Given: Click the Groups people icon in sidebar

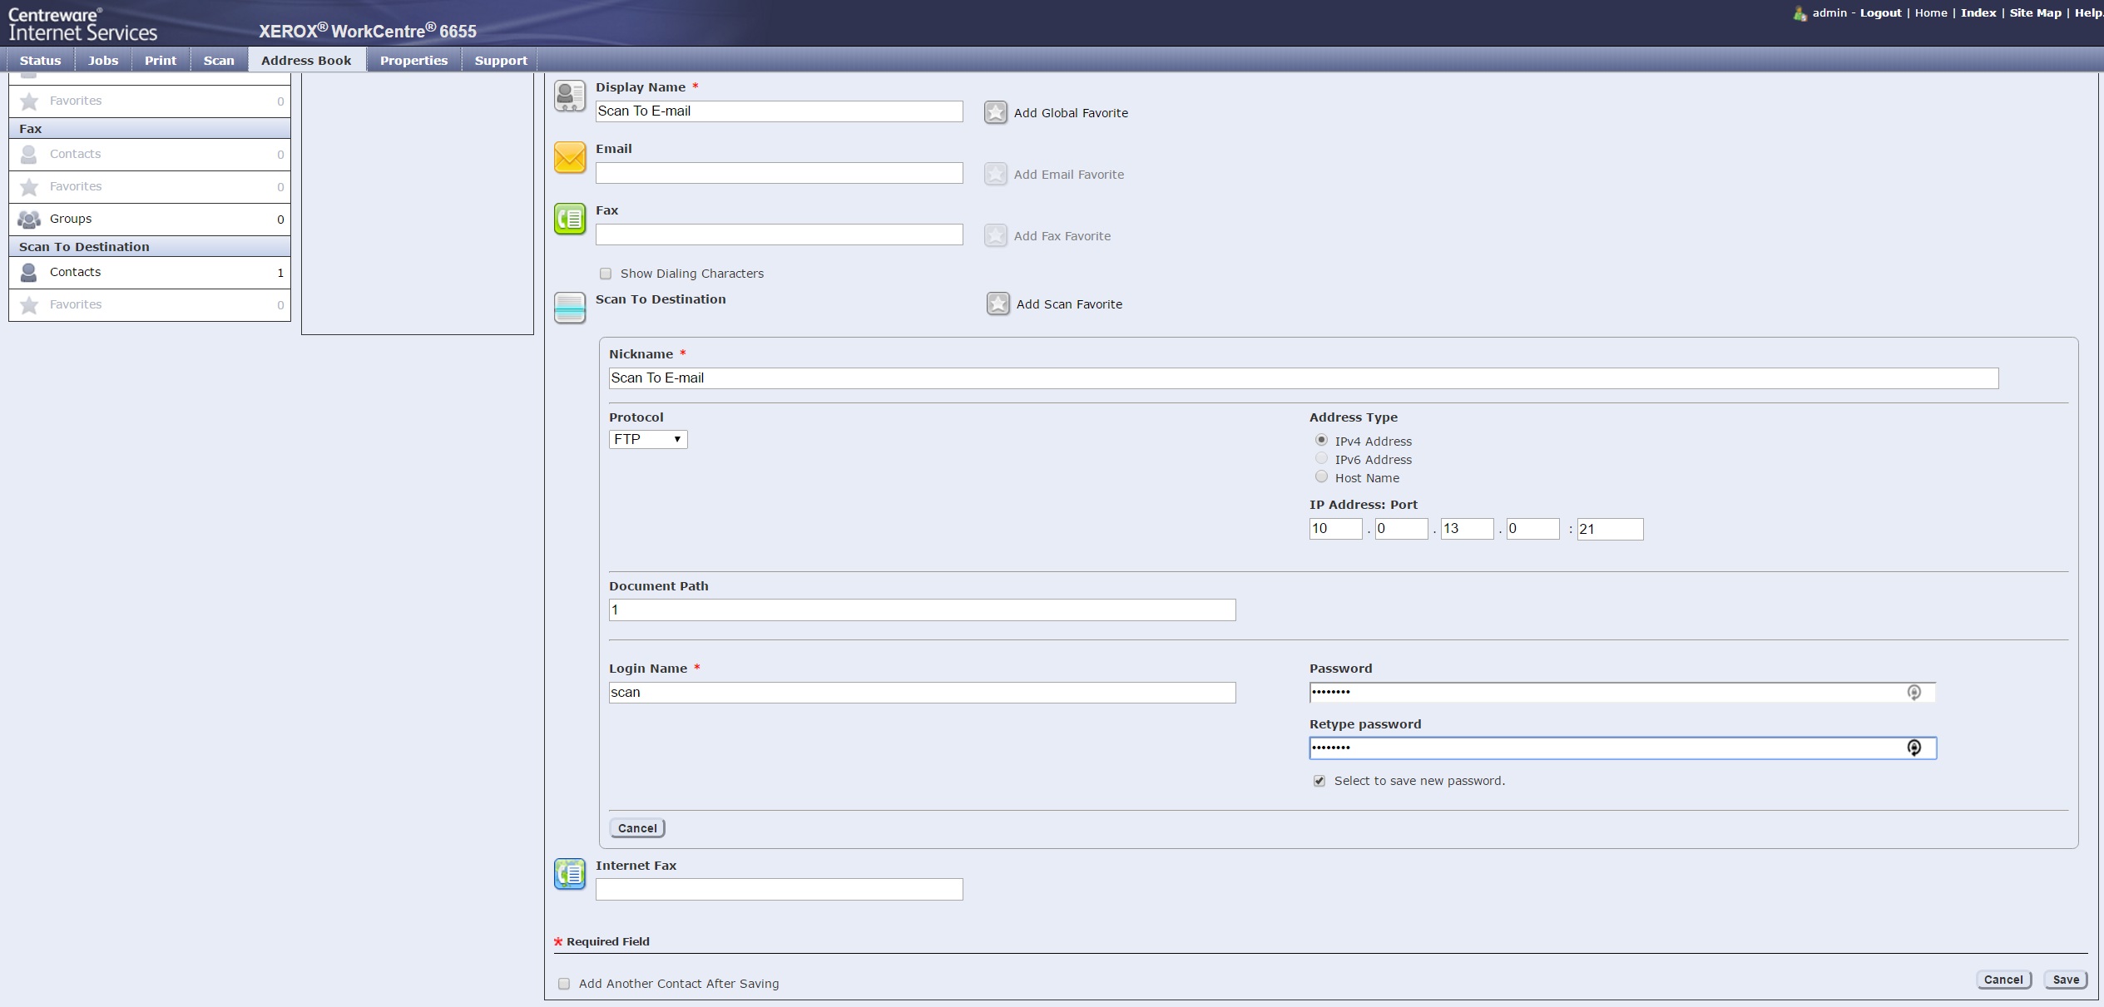Looking at the screenshot, I should click(29, 220).
